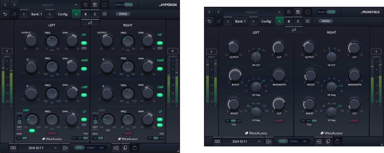
Task: Click the OUTPUT knob in Hyperion's left channel
Action: coord(31,41)
